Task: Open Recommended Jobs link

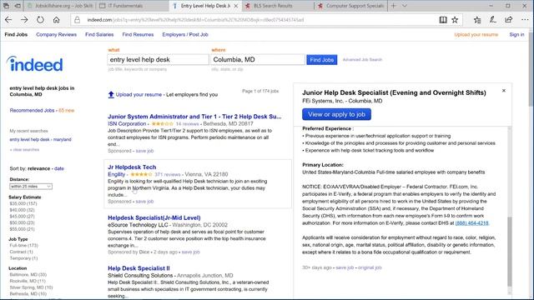Action: (x=32, y=111)
